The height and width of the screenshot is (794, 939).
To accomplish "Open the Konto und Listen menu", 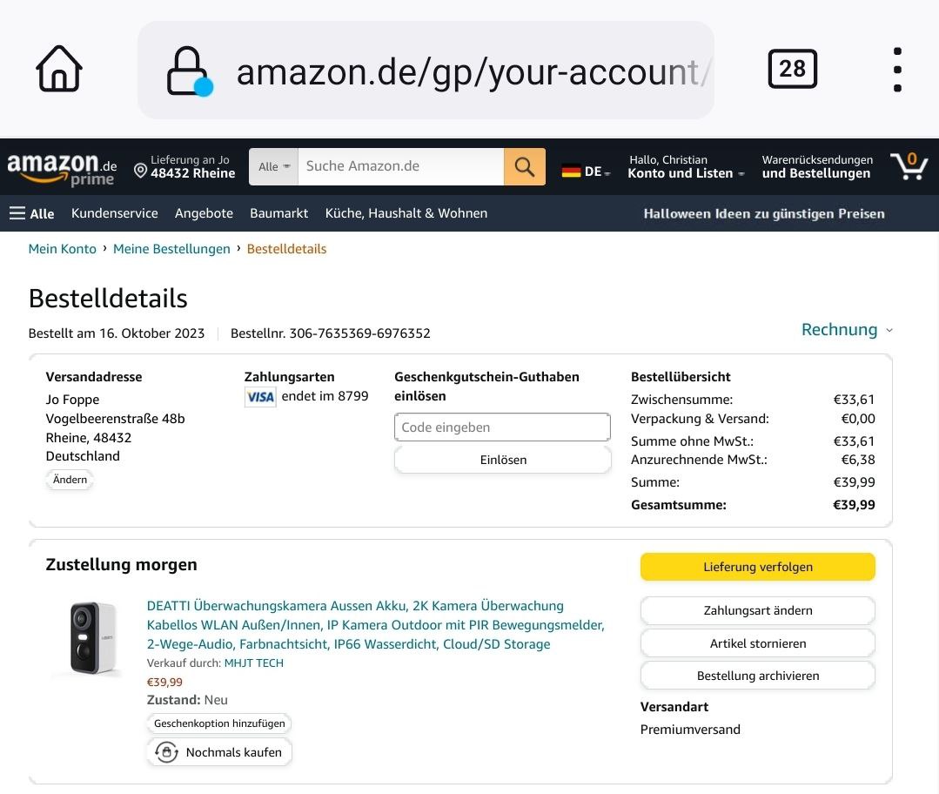I will [686, 173].
